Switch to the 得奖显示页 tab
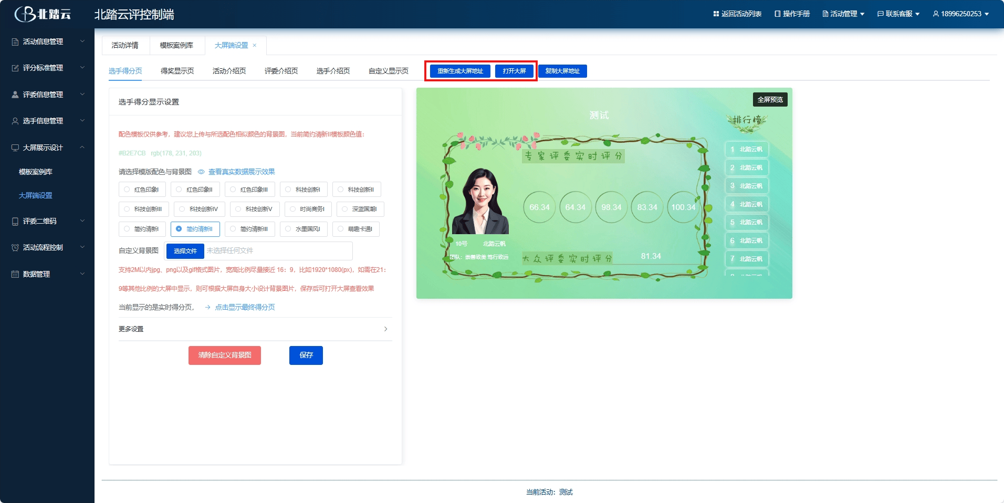This screenshot has height=503, width=1004. point(177,71)
